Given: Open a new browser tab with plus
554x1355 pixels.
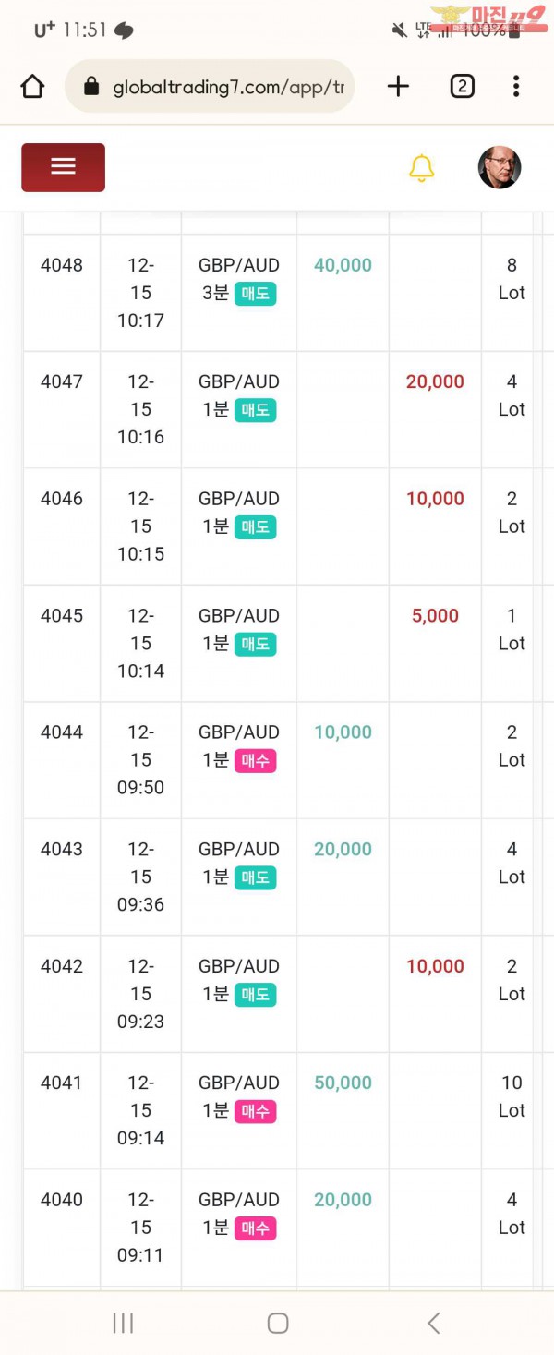Looking at the screenshot, I should pos(398,87).
